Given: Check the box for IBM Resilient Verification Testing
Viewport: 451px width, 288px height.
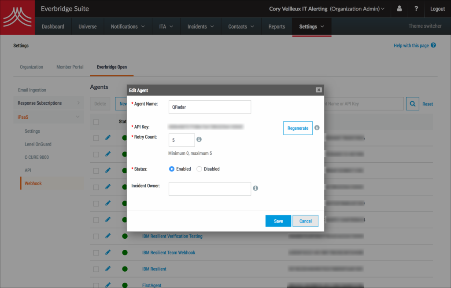Looking at the screenshot, I should (96, 236).
